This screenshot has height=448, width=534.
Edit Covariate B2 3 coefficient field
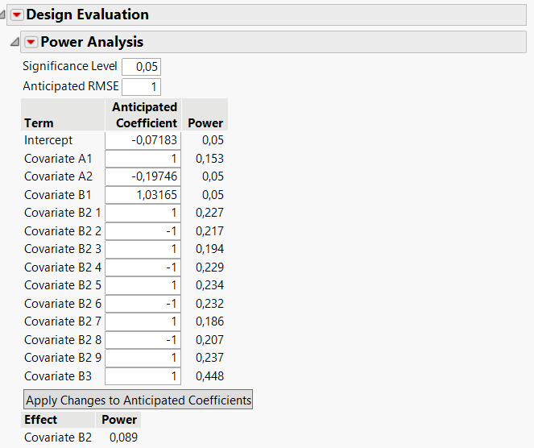pos(143,249)
